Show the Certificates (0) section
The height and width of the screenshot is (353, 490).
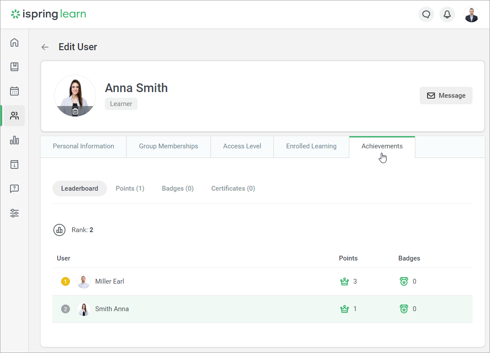(233, 188)
